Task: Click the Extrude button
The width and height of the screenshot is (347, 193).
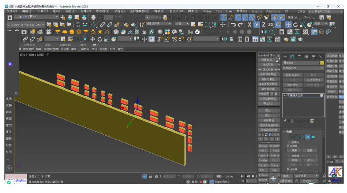Action: pyautogui.click(x=274, y=146)
